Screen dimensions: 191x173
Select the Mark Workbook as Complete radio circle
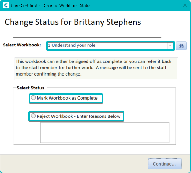33,98
